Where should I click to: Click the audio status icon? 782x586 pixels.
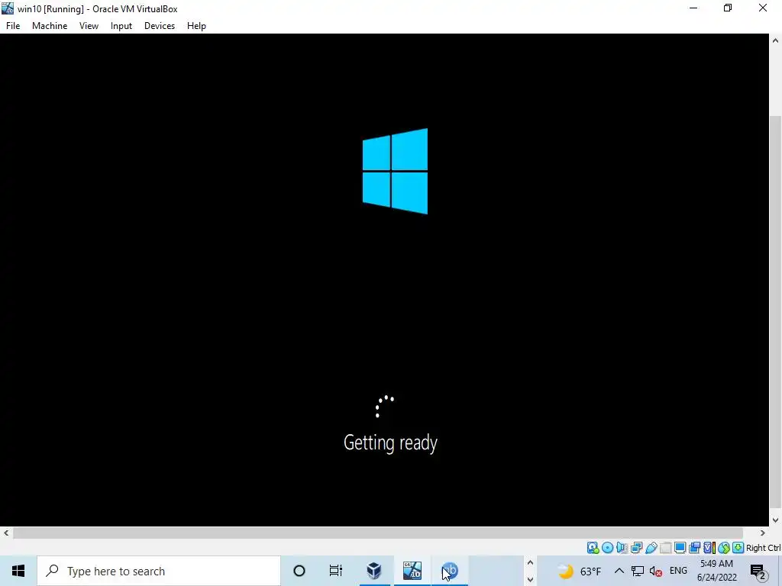pos(622,548)
